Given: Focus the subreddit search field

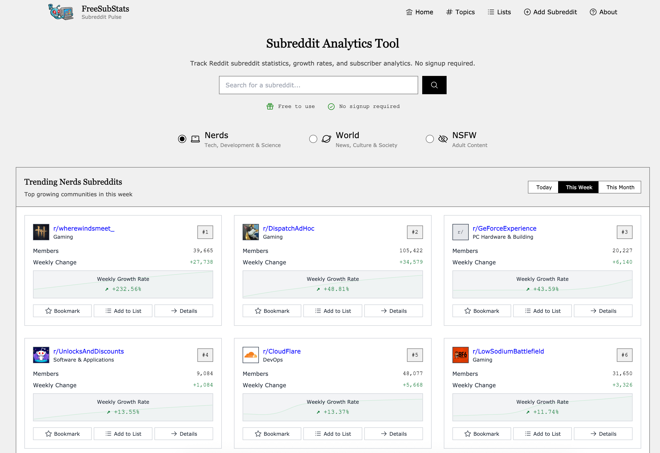Looking at the screenshot, I should tap(318, 85).
